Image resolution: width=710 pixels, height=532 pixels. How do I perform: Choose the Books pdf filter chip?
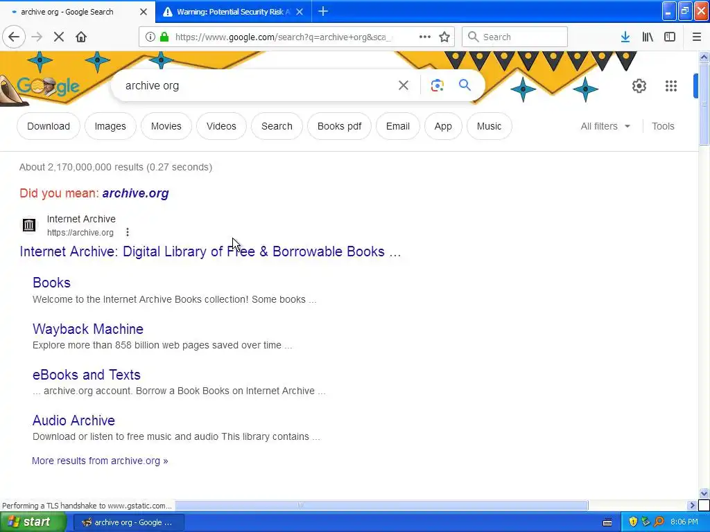pyautogui.click(x=339, y=126)
